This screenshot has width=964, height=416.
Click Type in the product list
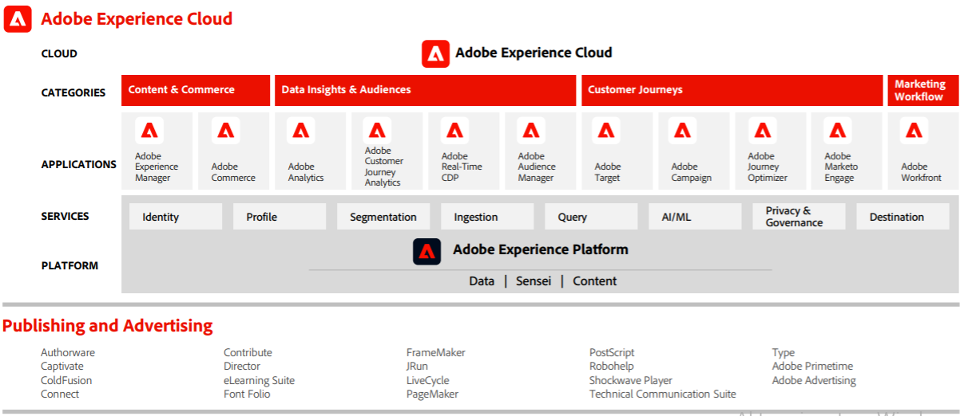[783, 353]
